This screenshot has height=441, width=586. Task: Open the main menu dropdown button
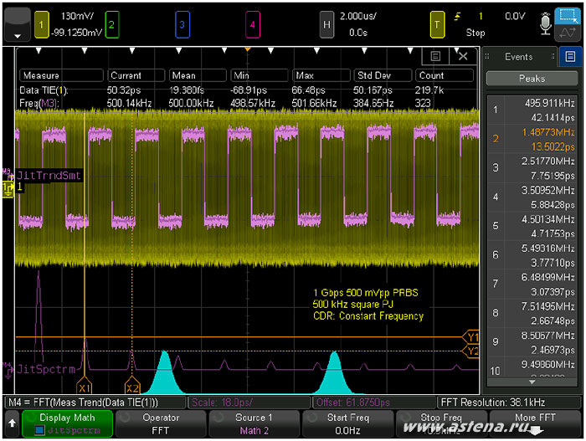tap(17, 25)
